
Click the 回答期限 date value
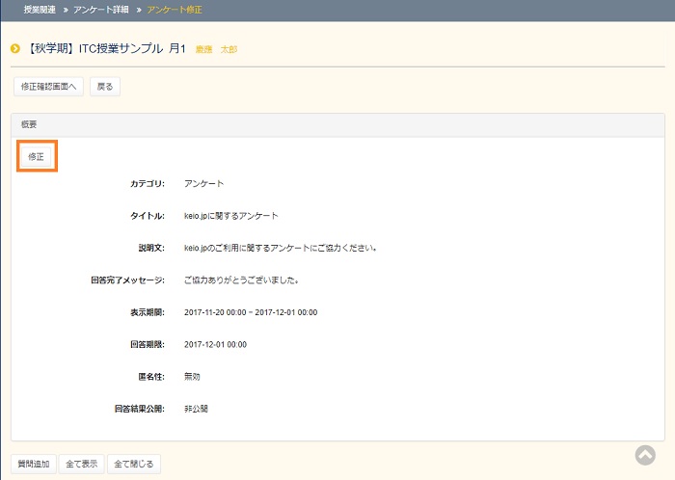tap(215, 344)
